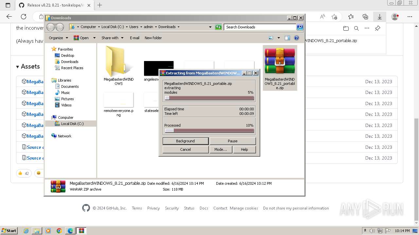
Task: Click Users in the address breadcrumb
Action: pyautogui.click(x=134, y=27)
